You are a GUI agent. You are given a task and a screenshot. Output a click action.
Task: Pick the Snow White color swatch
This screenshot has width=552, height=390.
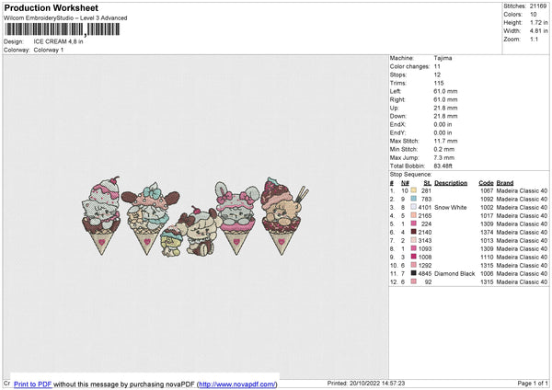pos(414,207)
